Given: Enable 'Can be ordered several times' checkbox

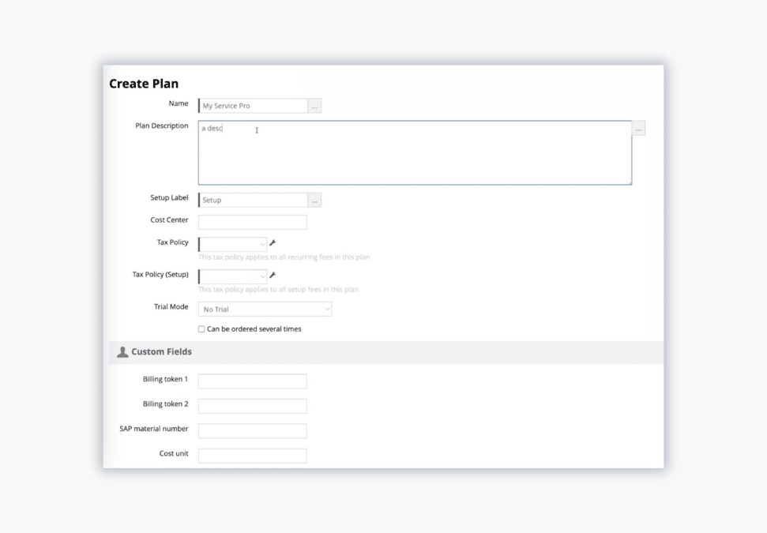Looking at the screenshot, I should (201, 329).
